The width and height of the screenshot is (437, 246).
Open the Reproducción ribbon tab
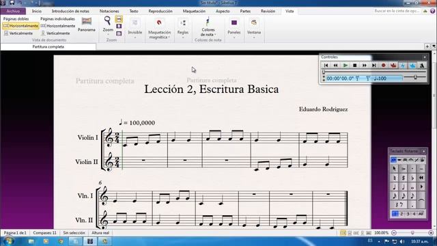point(160,11)
